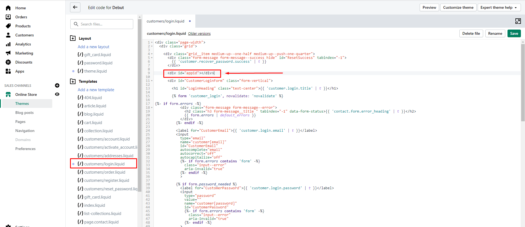Open the Home section icon

tap(8, 8)
